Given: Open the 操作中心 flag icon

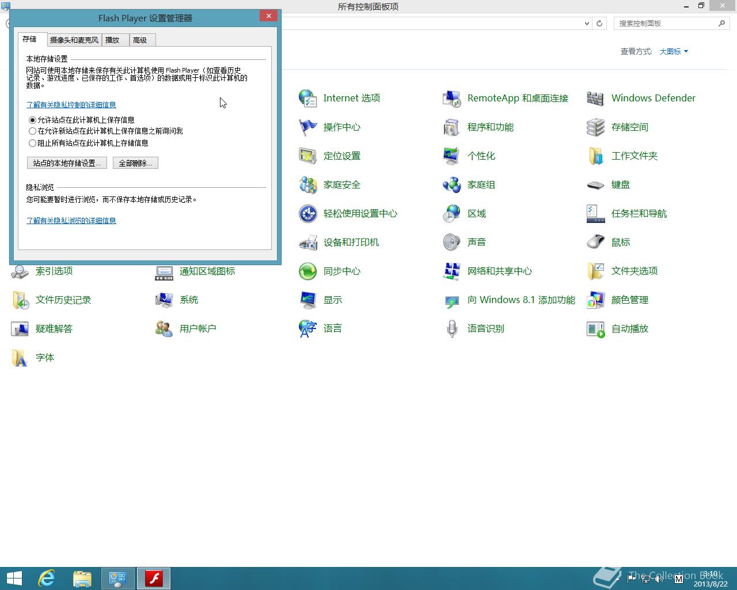Looking at the screenshot, I should pos(308,127).
